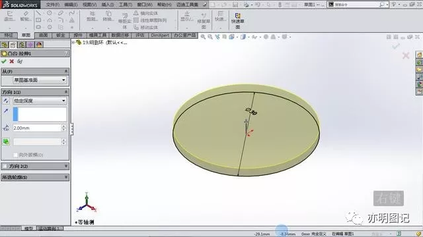Open Display Style dropdown arrow
Viewport: 423px width, 237px height.
click(248, 37)
